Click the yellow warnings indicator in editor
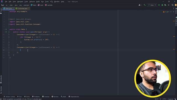Screen dimensions: 177x100 coord(164,12)
